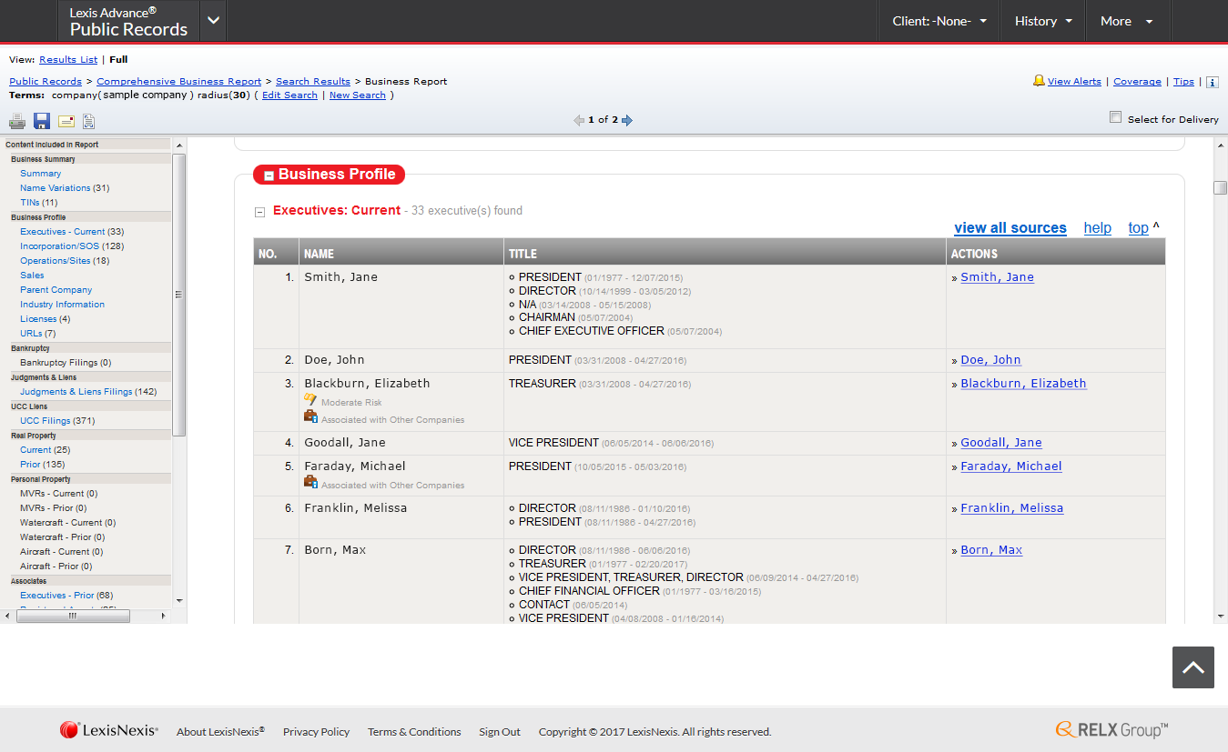The height and width of the screenshot is (752, 1228).
Task: Click the yellow bell alerts icon
Action: [1039, 81]
